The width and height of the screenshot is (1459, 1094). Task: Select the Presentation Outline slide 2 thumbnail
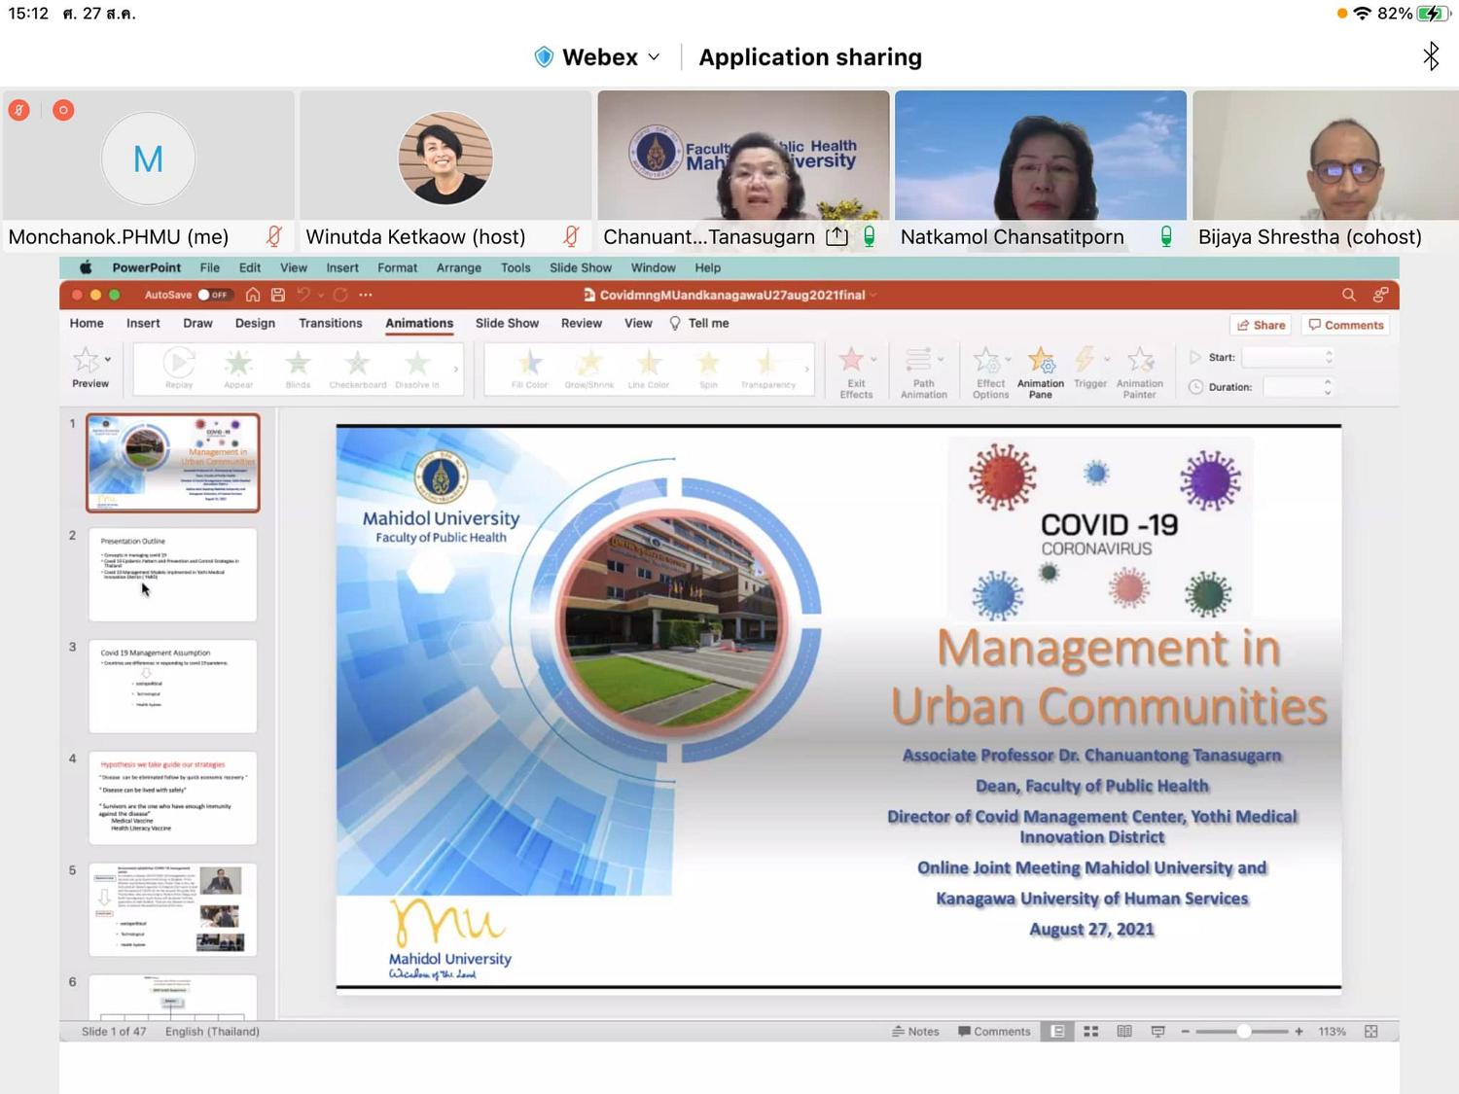click(173, 575)
